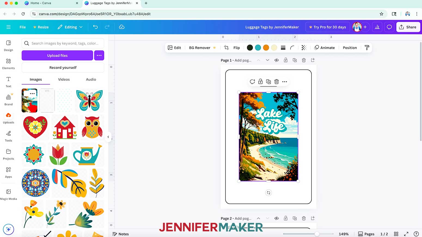This screenshot has width=422, height=237.
Task: Toggle fullscreen present mode
Action: tap(406, 234)
